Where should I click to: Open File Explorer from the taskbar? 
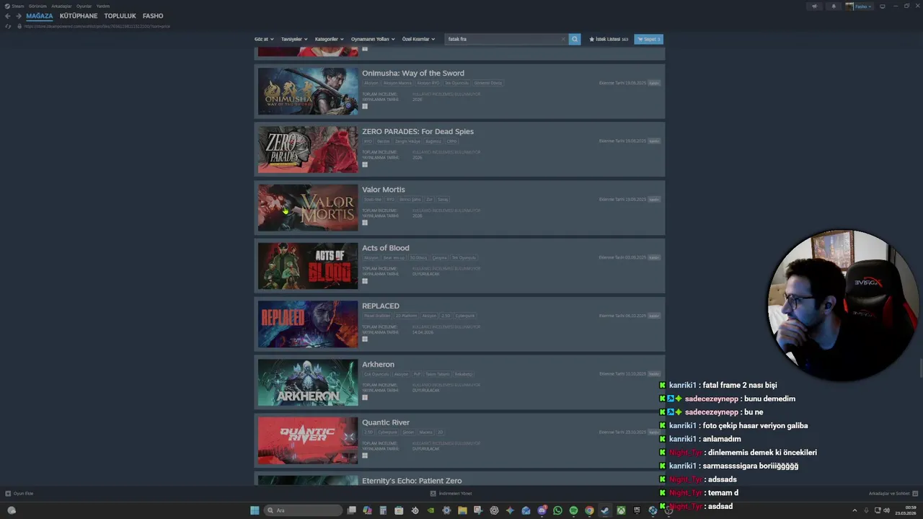pyautogui.click(x=462, y=510)
